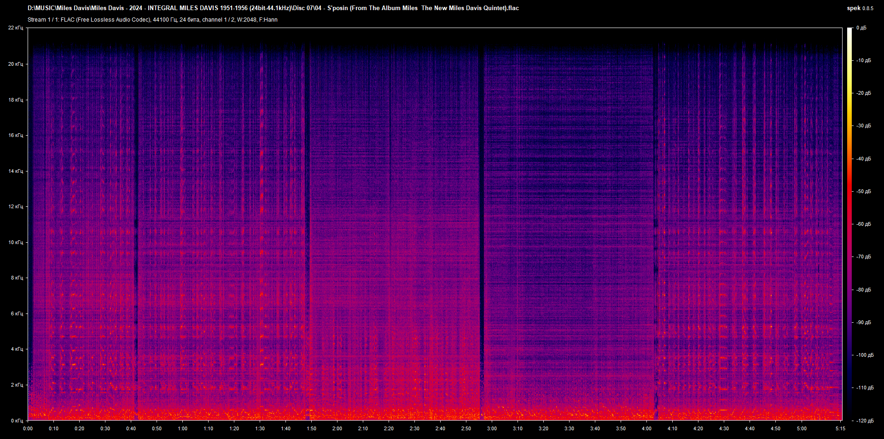Click the '0:30' time axis label
Image resolution: width=884 pixels, height=439 pixels.
[x=105, y=428]
